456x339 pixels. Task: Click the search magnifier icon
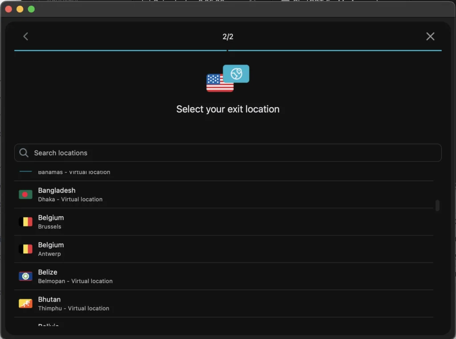click(24, 153)
